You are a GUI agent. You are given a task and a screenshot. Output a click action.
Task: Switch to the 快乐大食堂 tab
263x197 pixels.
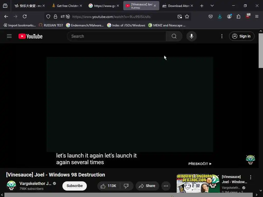click(28, 6)
